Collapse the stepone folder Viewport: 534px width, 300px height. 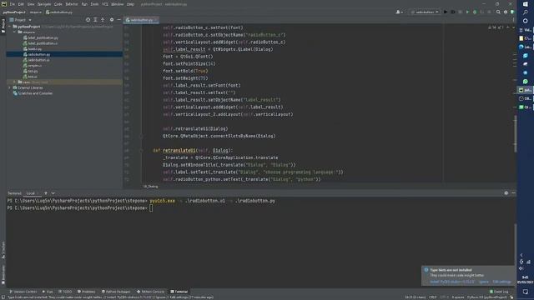tap(15, 32)
